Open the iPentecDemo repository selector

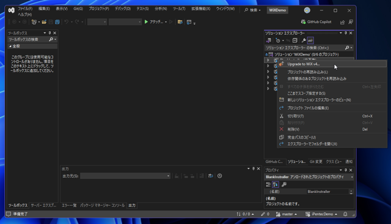[321, 214]
